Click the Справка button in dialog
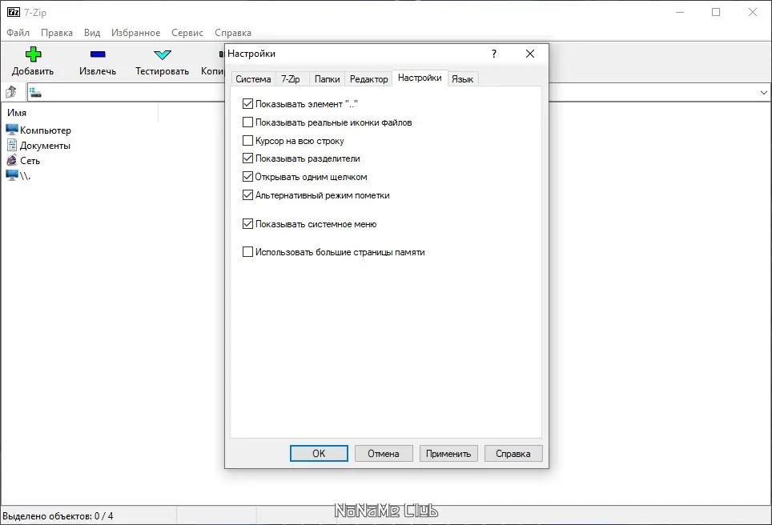Screen dimensions: 772x525 (513, 453)
